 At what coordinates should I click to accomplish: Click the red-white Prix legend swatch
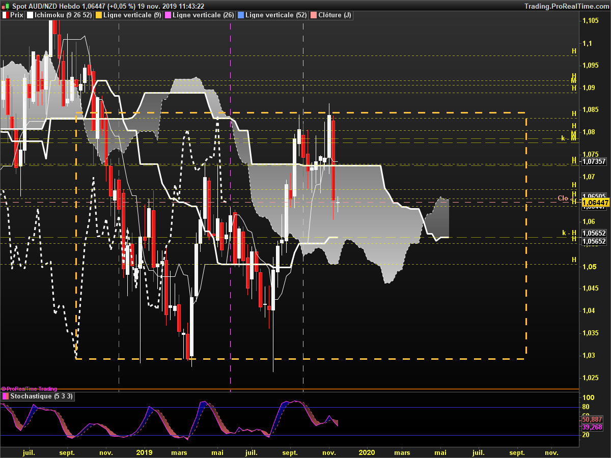(x=5, y=15)
